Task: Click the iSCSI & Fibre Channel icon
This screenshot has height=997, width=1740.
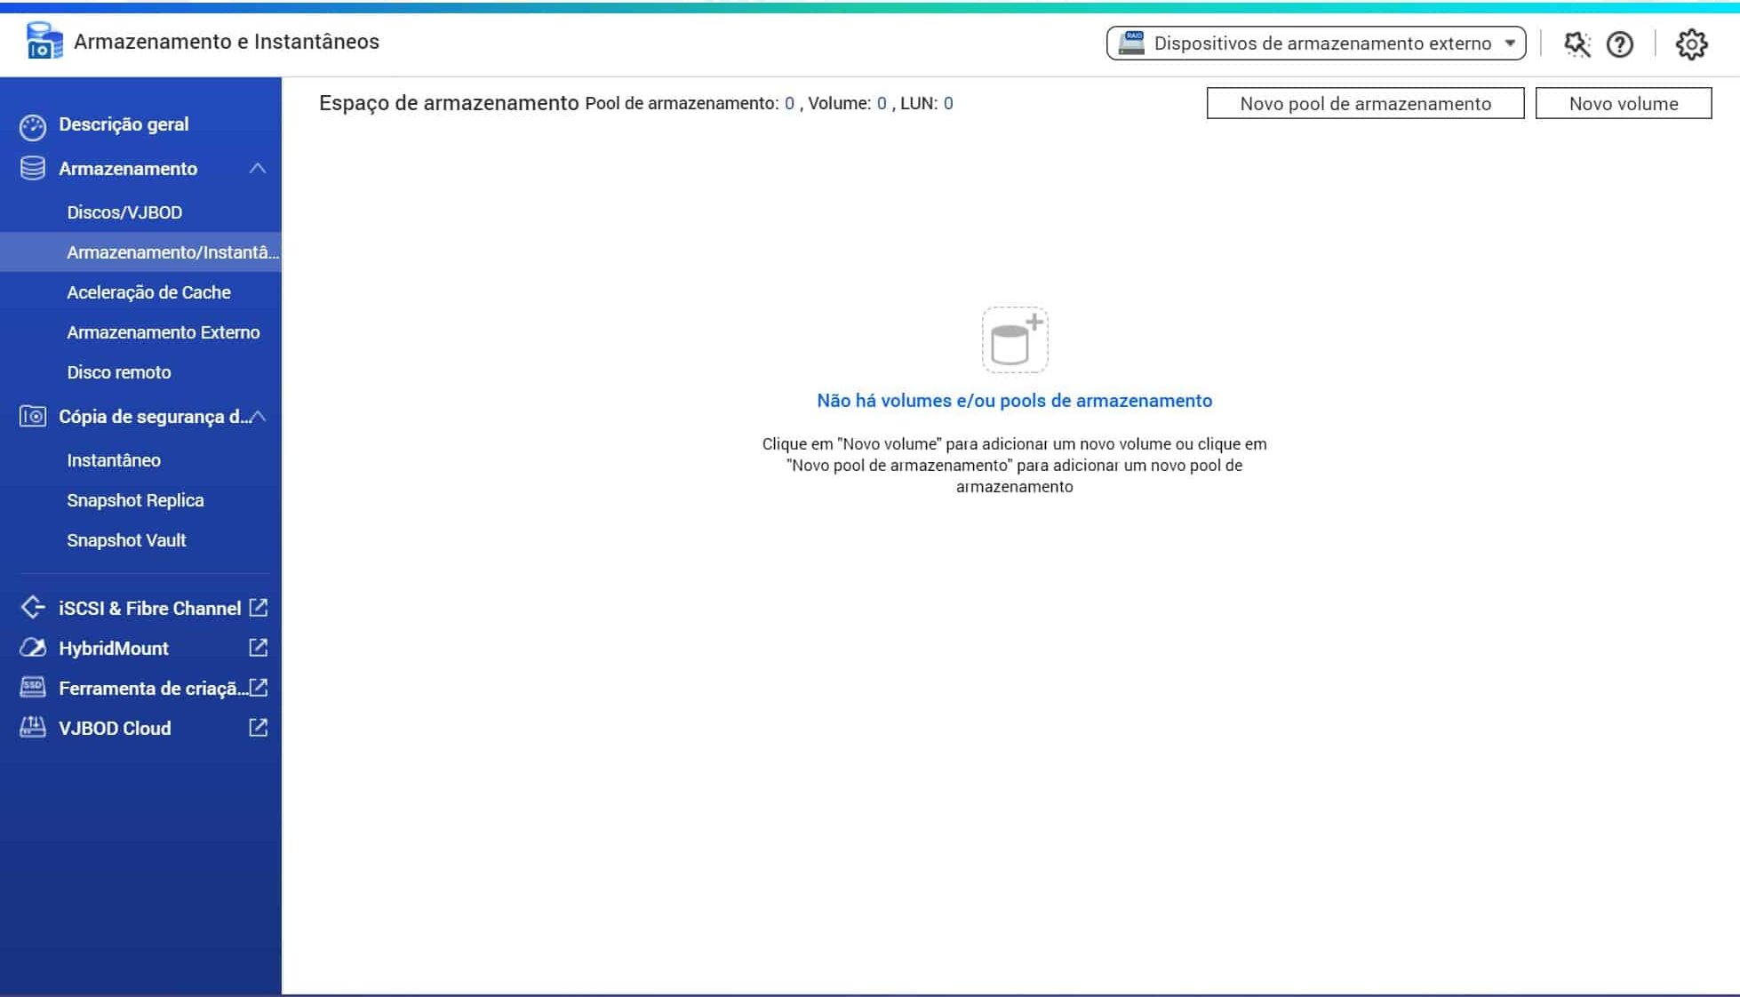Action: point(33,608)
